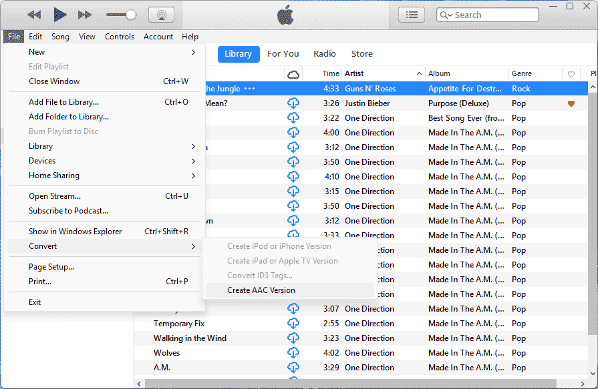
Task: Choose Close Window from File menu
Action: click(104, 81)
